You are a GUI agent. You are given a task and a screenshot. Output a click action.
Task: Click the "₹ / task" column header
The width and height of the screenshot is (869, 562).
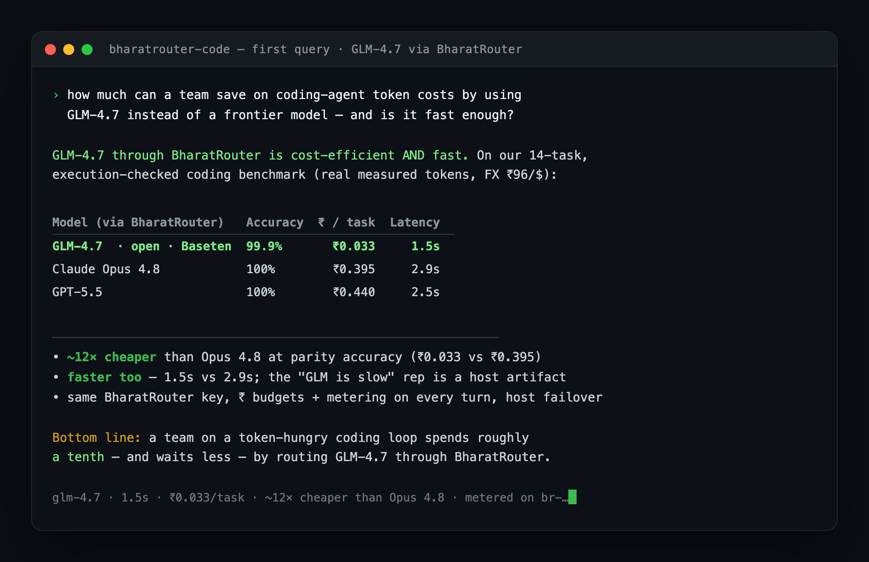(x=346, y=222)
